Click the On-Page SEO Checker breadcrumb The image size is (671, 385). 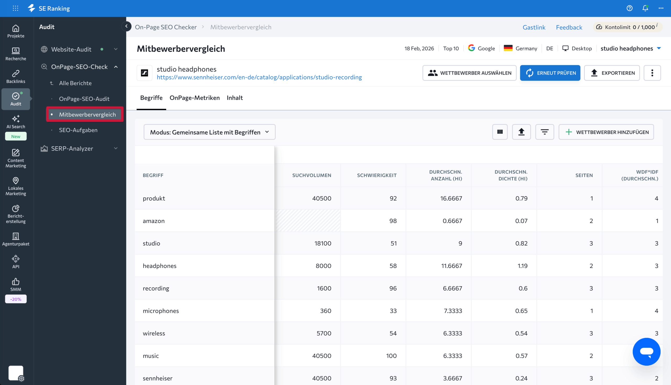tap(166, 27)
